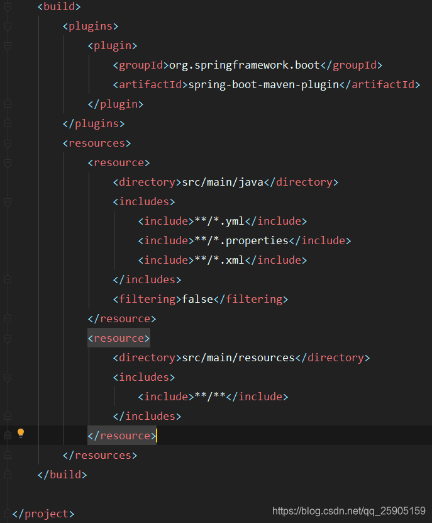Click the closing </resources> tag text
Viewport: 432px width, 523px height.
(x=99, y=455)
